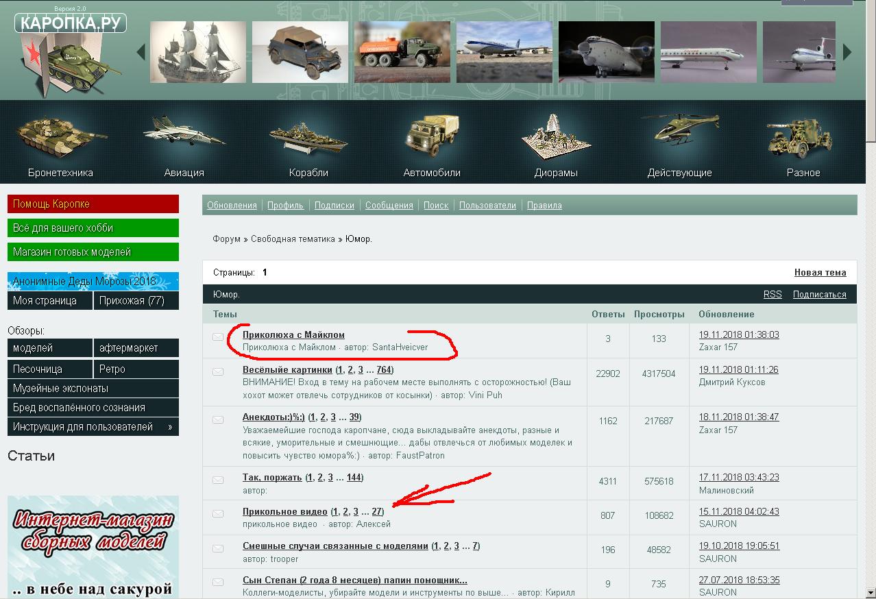Click the Помощь Каропке red button
The height and width of the screenshot is (599, 876).
click(x=93, y=204)
